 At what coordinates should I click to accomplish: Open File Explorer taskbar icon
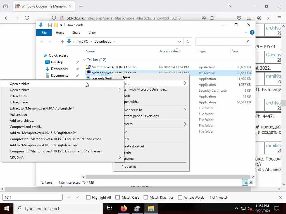[x=151, y=208]
